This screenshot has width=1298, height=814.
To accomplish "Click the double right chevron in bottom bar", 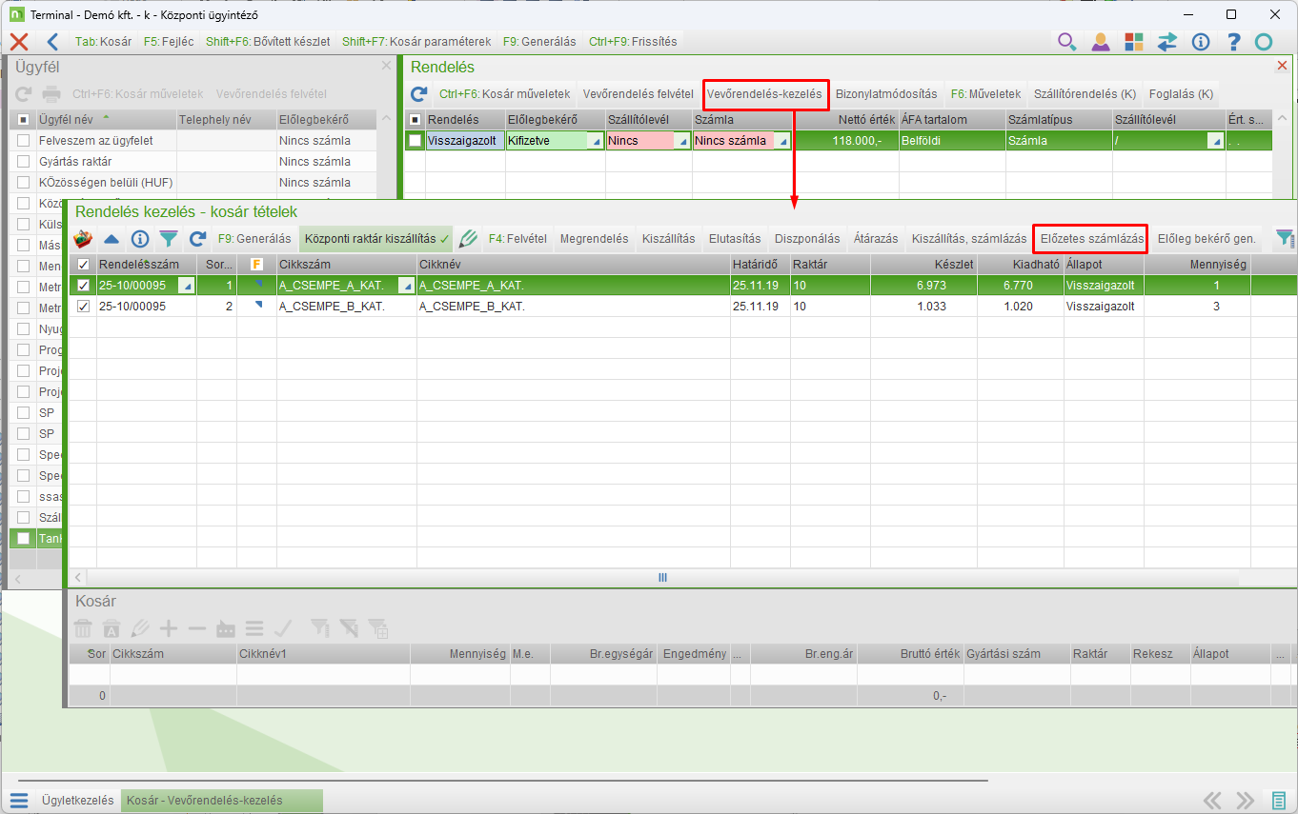I will (1245, 801).
